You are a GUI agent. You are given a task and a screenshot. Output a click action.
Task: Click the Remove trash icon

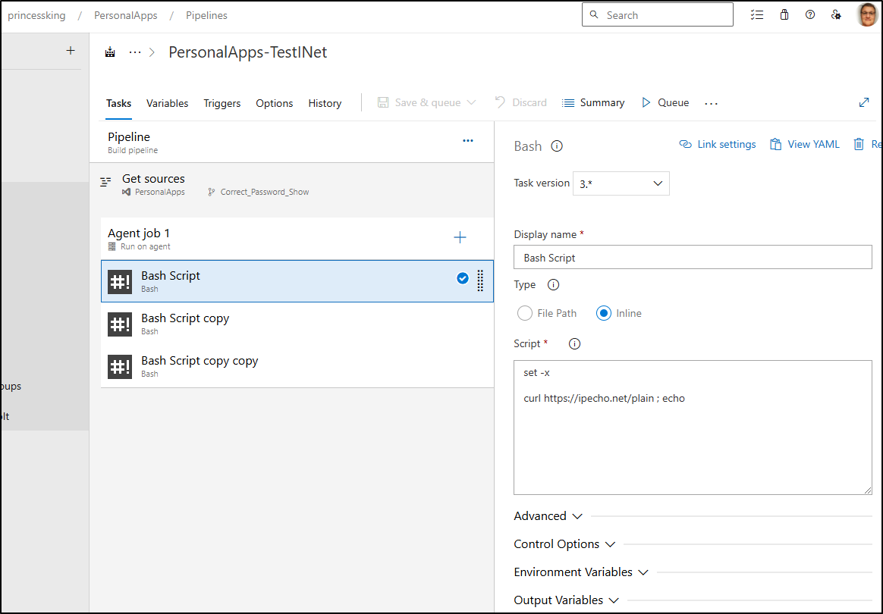[859, 145]
